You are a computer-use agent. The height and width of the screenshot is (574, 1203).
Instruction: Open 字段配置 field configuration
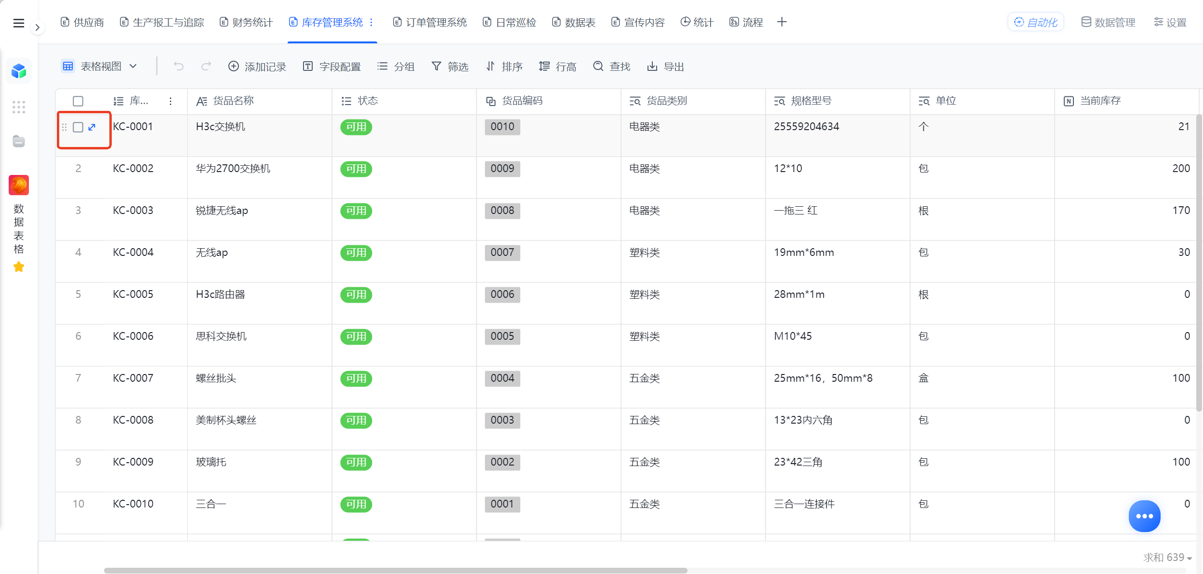[332, 67]
